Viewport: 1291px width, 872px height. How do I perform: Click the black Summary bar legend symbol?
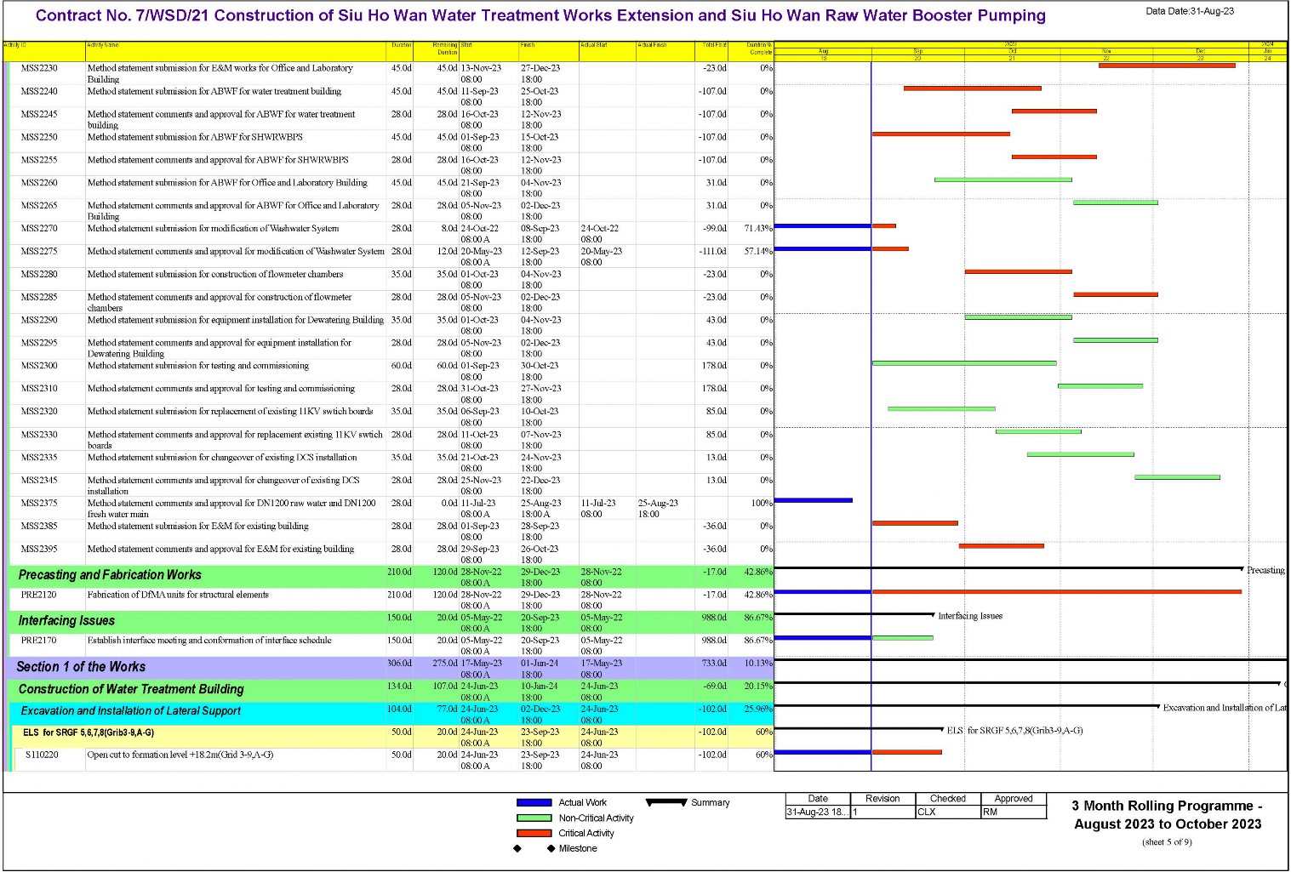(x=666, y=801)
